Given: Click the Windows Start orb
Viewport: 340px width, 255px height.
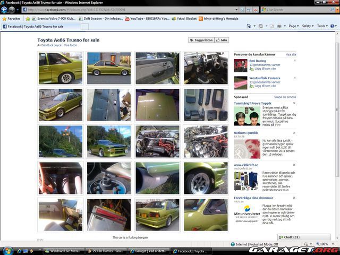Looking at the screenshot, I should [7, 251].
